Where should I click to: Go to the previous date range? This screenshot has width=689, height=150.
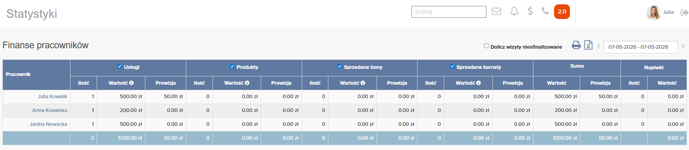(x=598, y=46)
